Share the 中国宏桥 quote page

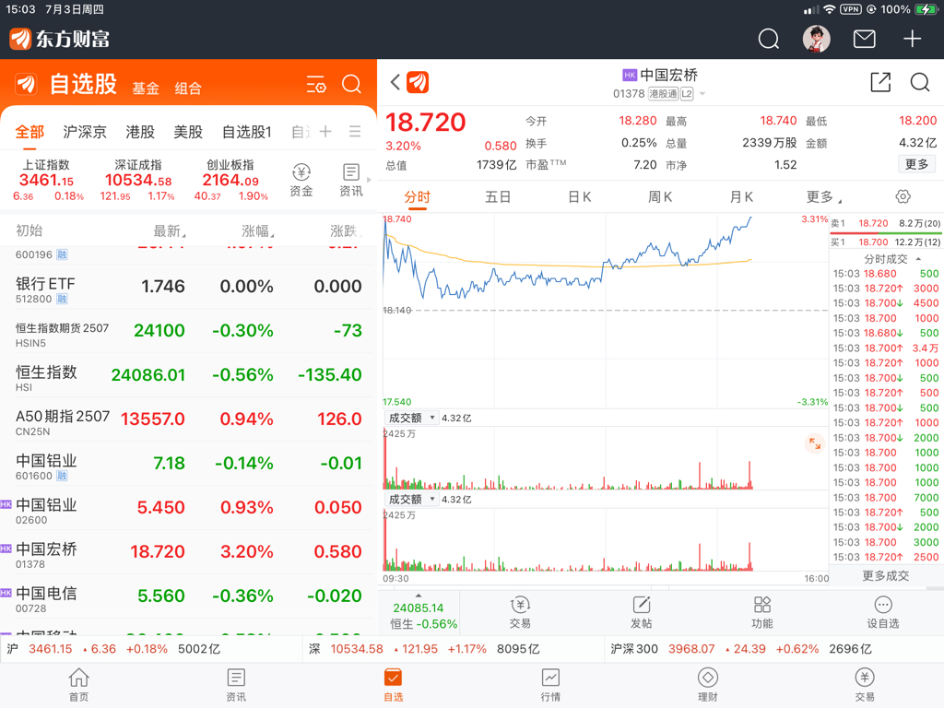pos(880,82)
